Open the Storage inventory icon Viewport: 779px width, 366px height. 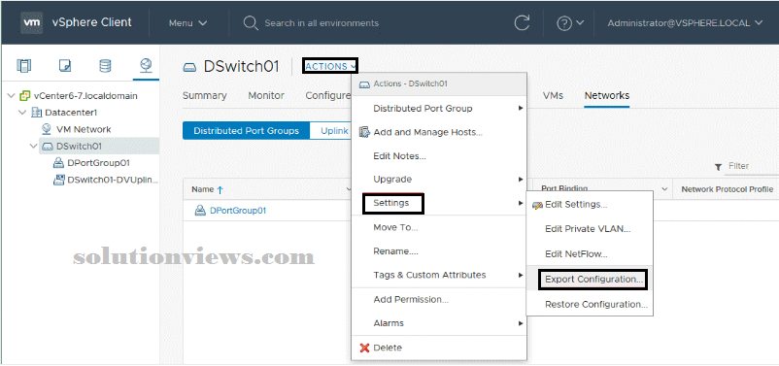point(105,66)
